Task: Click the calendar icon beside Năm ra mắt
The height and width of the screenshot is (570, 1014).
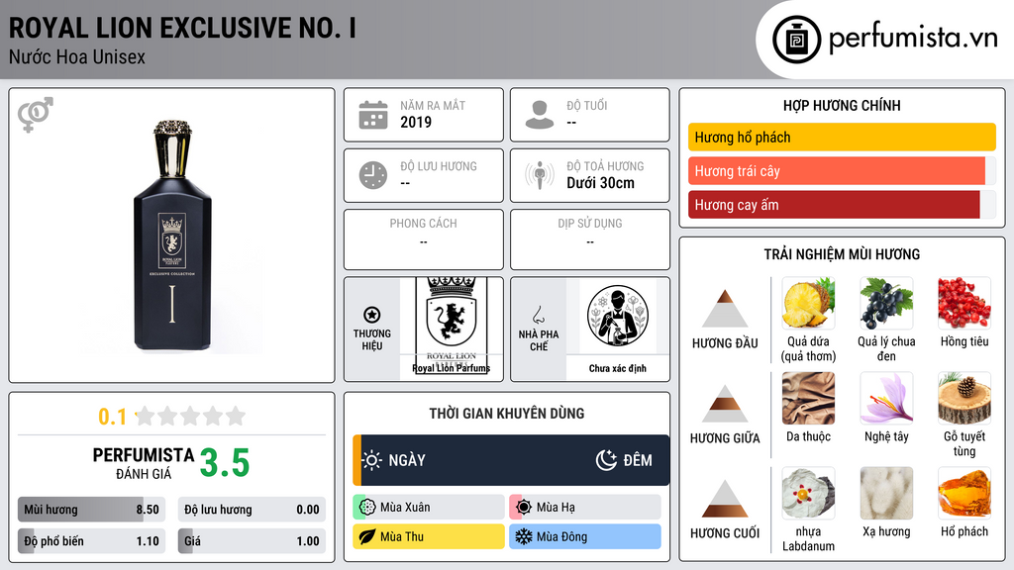Action: [x=373, y=115]
